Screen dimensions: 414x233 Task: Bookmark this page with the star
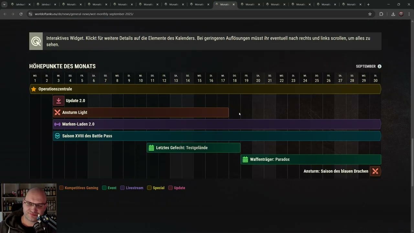click(370, 14)
